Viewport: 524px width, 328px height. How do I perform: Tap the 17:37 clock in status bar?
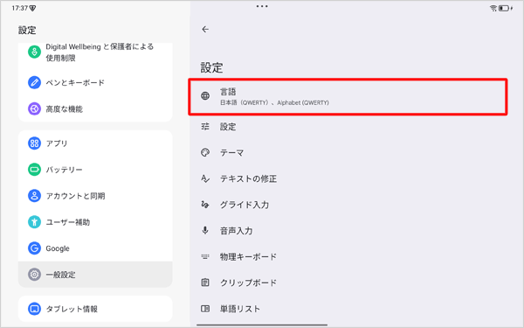tap(20, 8)
